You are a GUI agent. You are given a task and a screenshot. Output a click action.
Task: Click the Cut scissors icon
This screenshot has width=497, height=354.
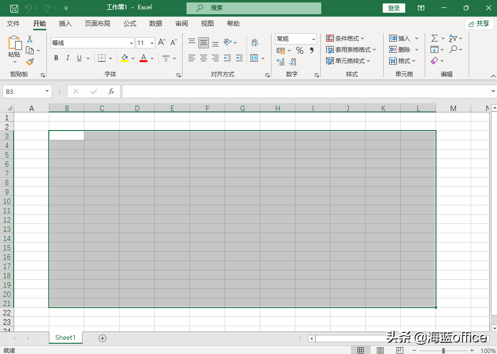click(x=30, y=39)
